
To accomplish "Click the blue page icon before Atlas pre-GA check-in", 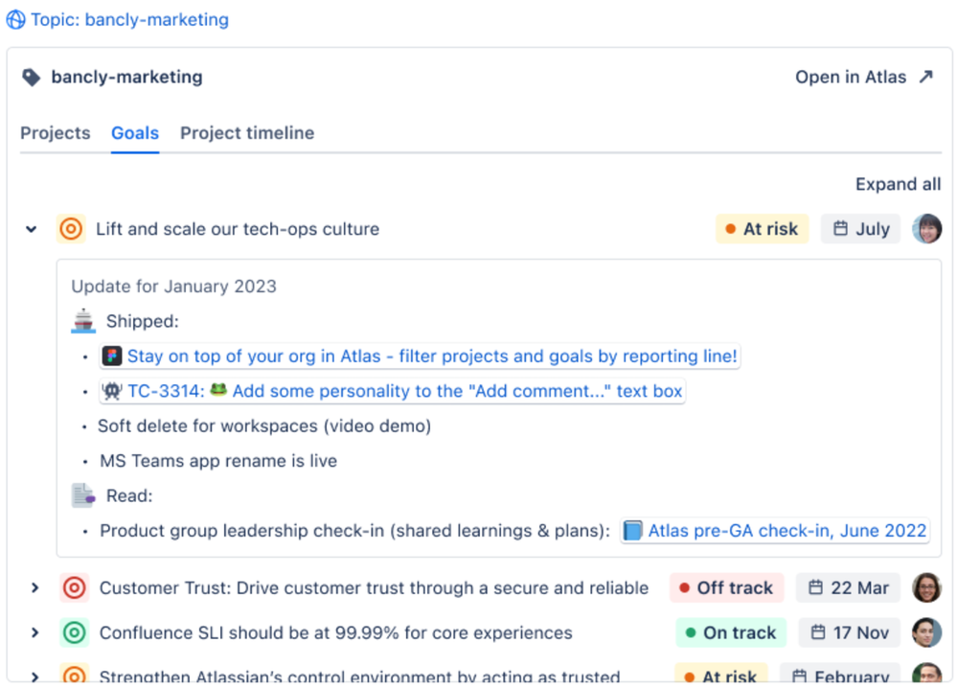I will [x=633, y=531].
